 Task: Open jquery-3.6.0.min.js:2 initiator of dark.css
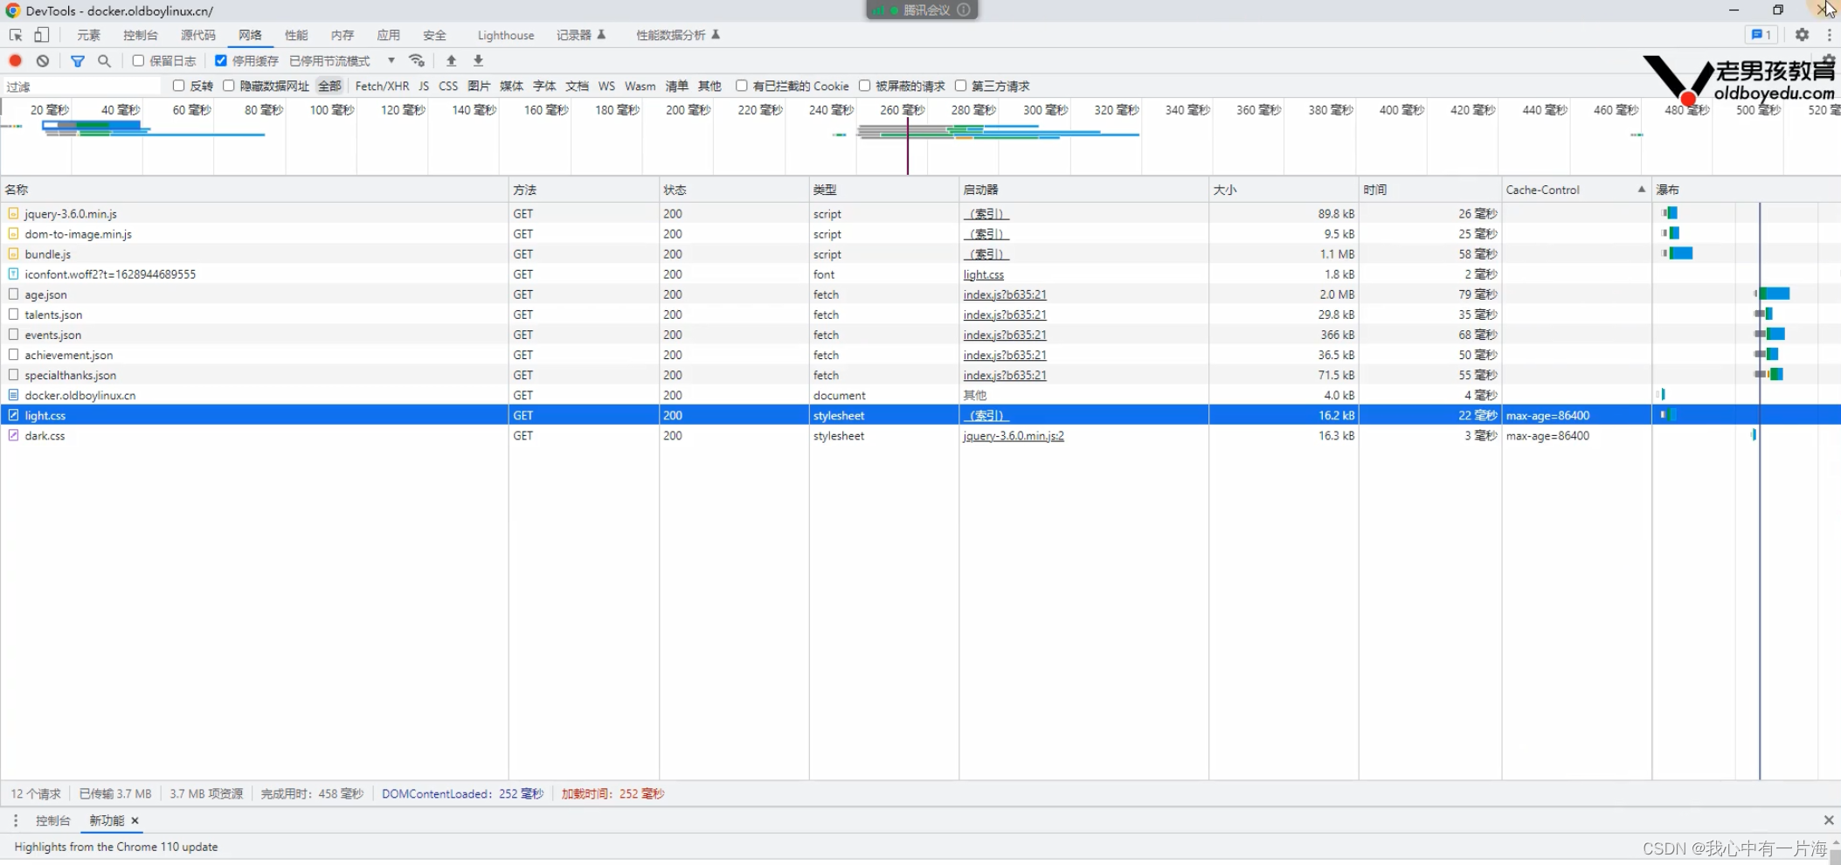tap(1014, 435)
